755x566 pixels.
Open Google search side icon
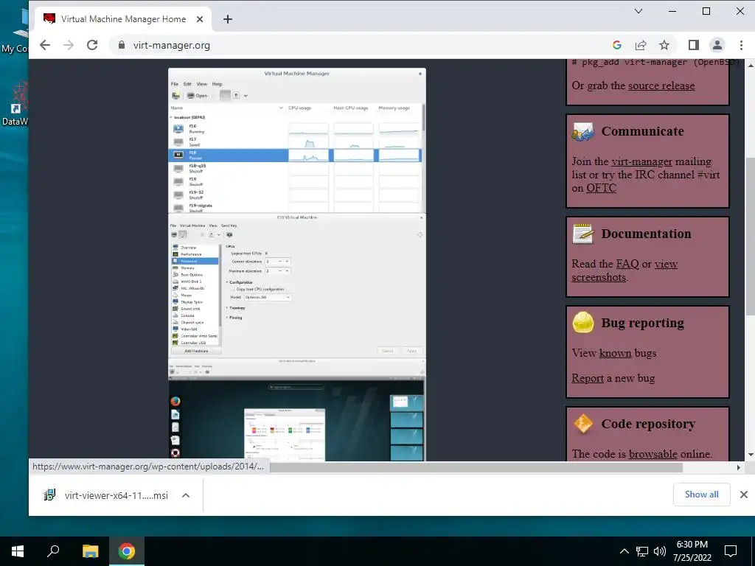point(617,45)
